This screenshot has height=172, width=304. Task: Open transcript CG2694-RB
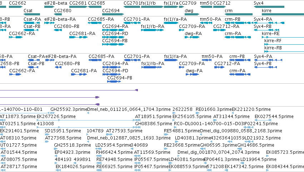pos(113,44)
